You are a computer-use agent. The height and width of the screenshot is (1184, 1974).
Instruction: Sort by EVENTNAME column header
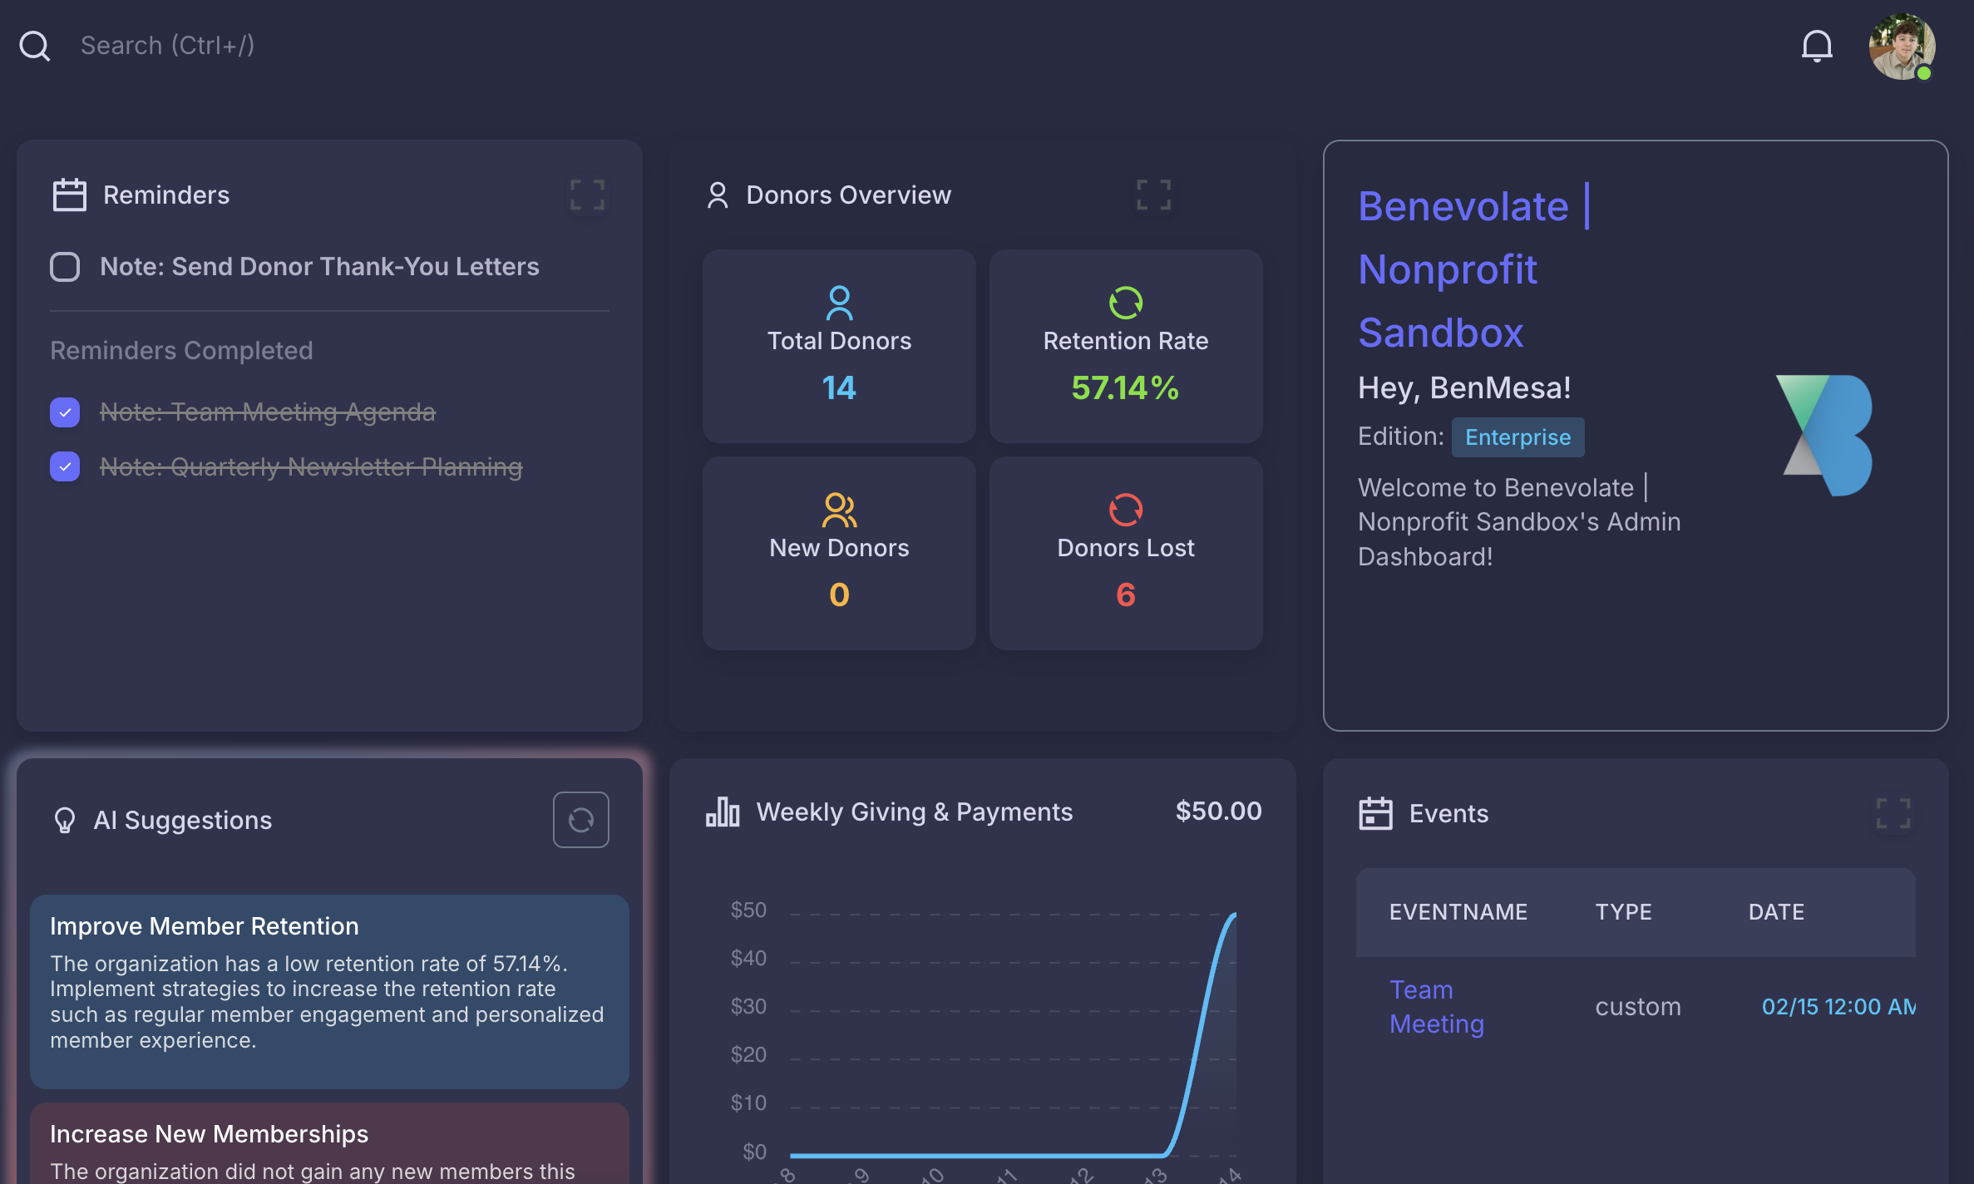tap(1458, 912)
